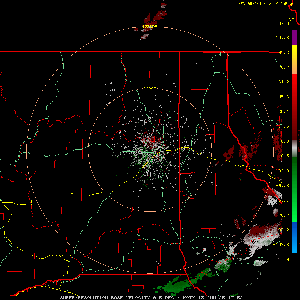
Task: Select the 92.3 scale value
Action: 284,52
